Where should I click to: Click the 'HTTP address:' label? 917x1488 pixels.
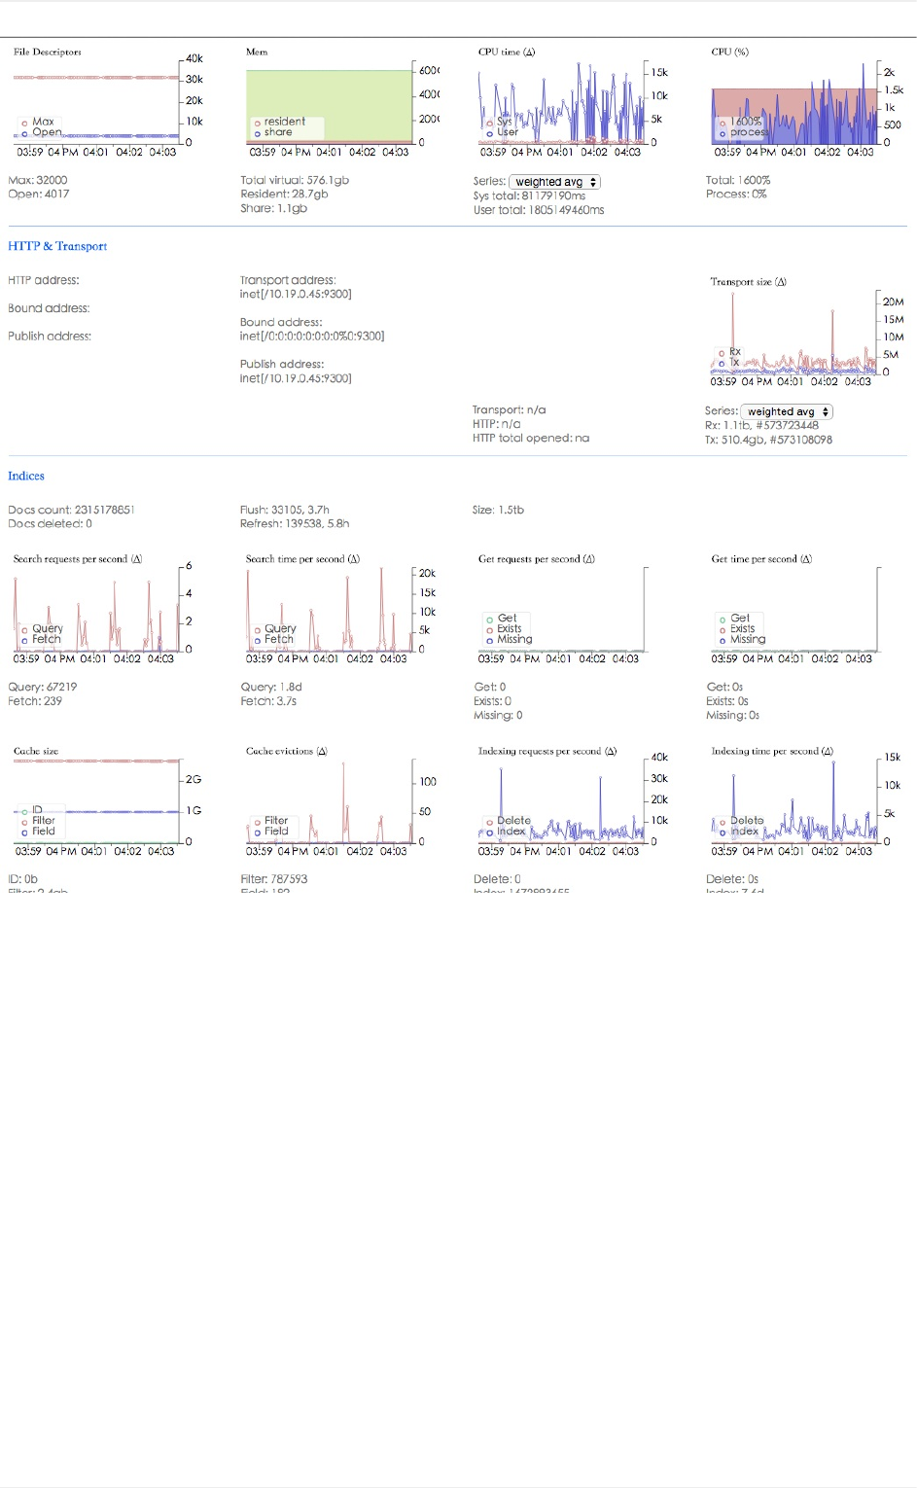44,280
